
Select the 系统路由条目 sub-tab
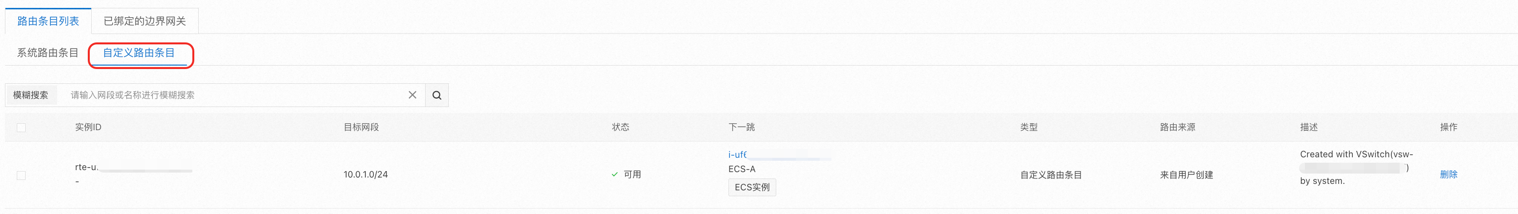tap(48, 53)
